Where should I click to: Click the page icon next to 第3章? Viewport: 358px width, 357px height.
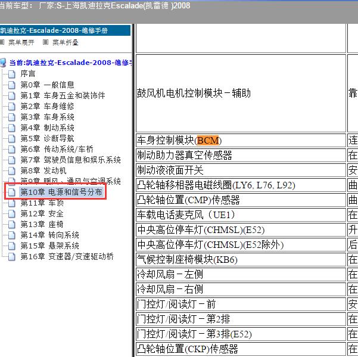click(x=12, y=117)
